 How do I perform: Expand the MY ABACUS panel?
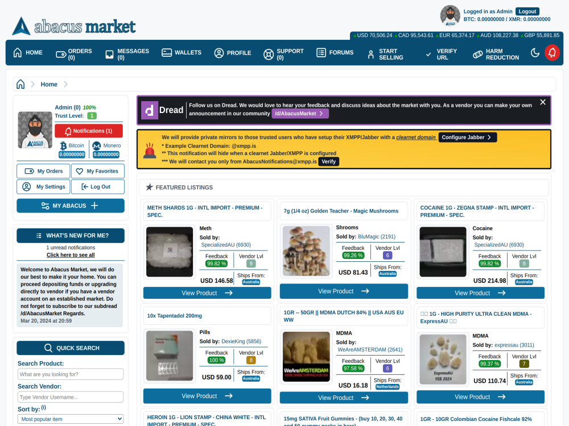click(71, 206)
